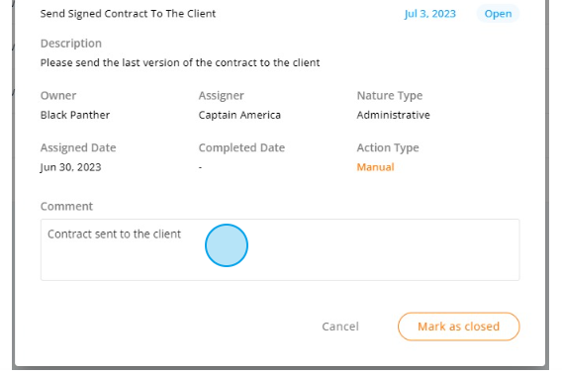Click the Comment field label

(66, 207)
